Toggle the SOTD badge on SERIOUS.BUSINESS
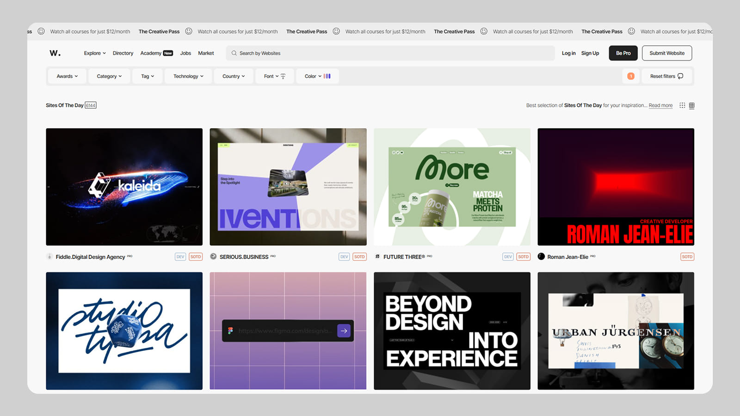This screenshot has width=740, height=416. [359, 257]
